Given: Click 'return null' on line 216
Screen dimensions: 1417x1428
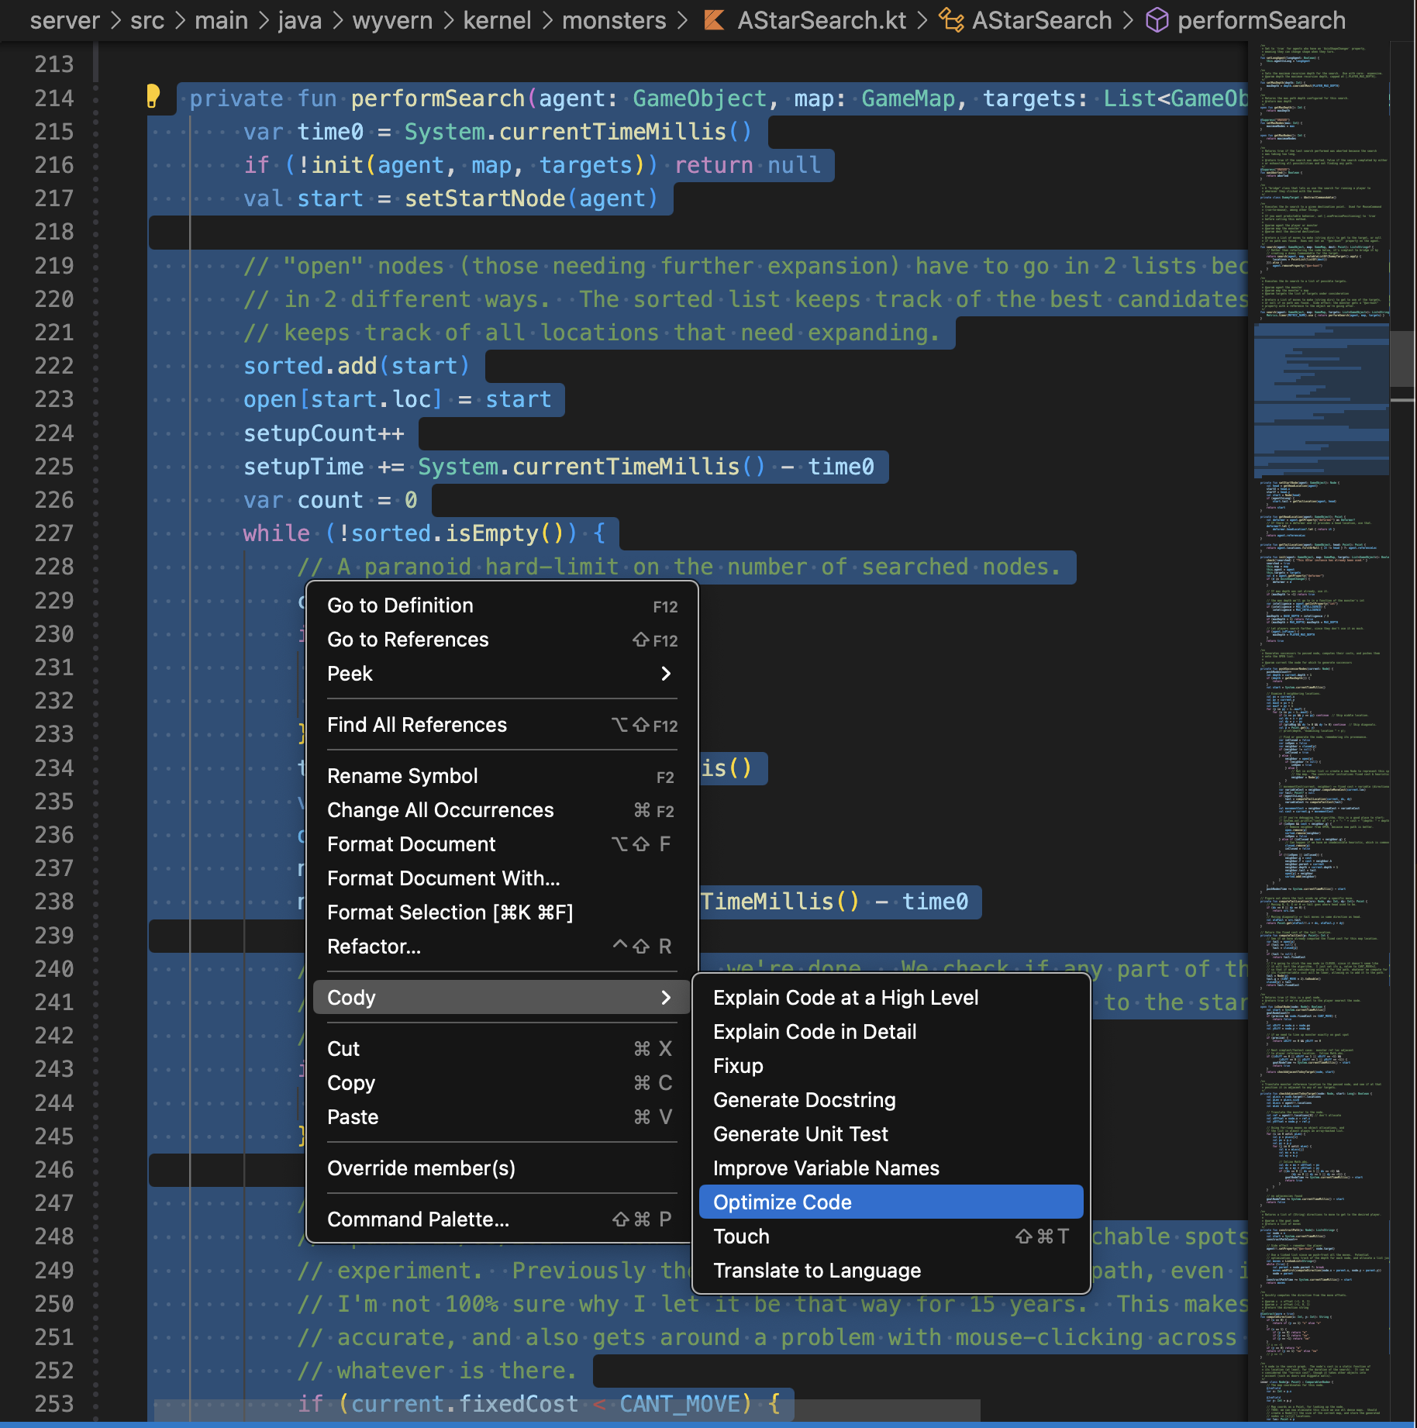Looking at the screenshot, I should (747, 165).
